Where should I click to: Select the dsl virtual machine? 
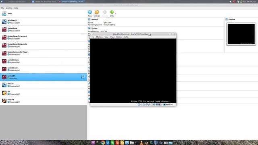point(44,93)
